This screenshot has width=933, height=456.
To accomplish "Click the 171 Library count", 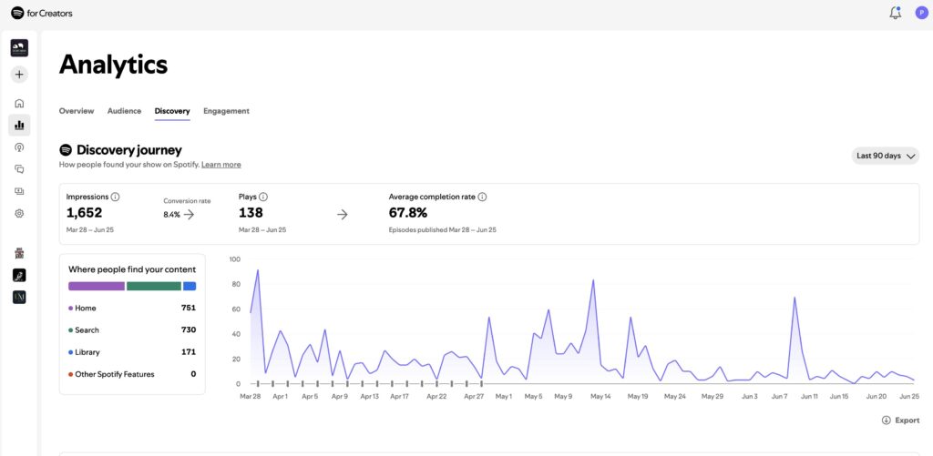I will click(x=189, y=352).
